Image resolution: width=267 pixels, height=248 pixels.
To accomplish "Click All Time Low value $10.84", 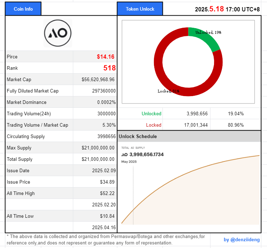I will (x=107, y=216).
